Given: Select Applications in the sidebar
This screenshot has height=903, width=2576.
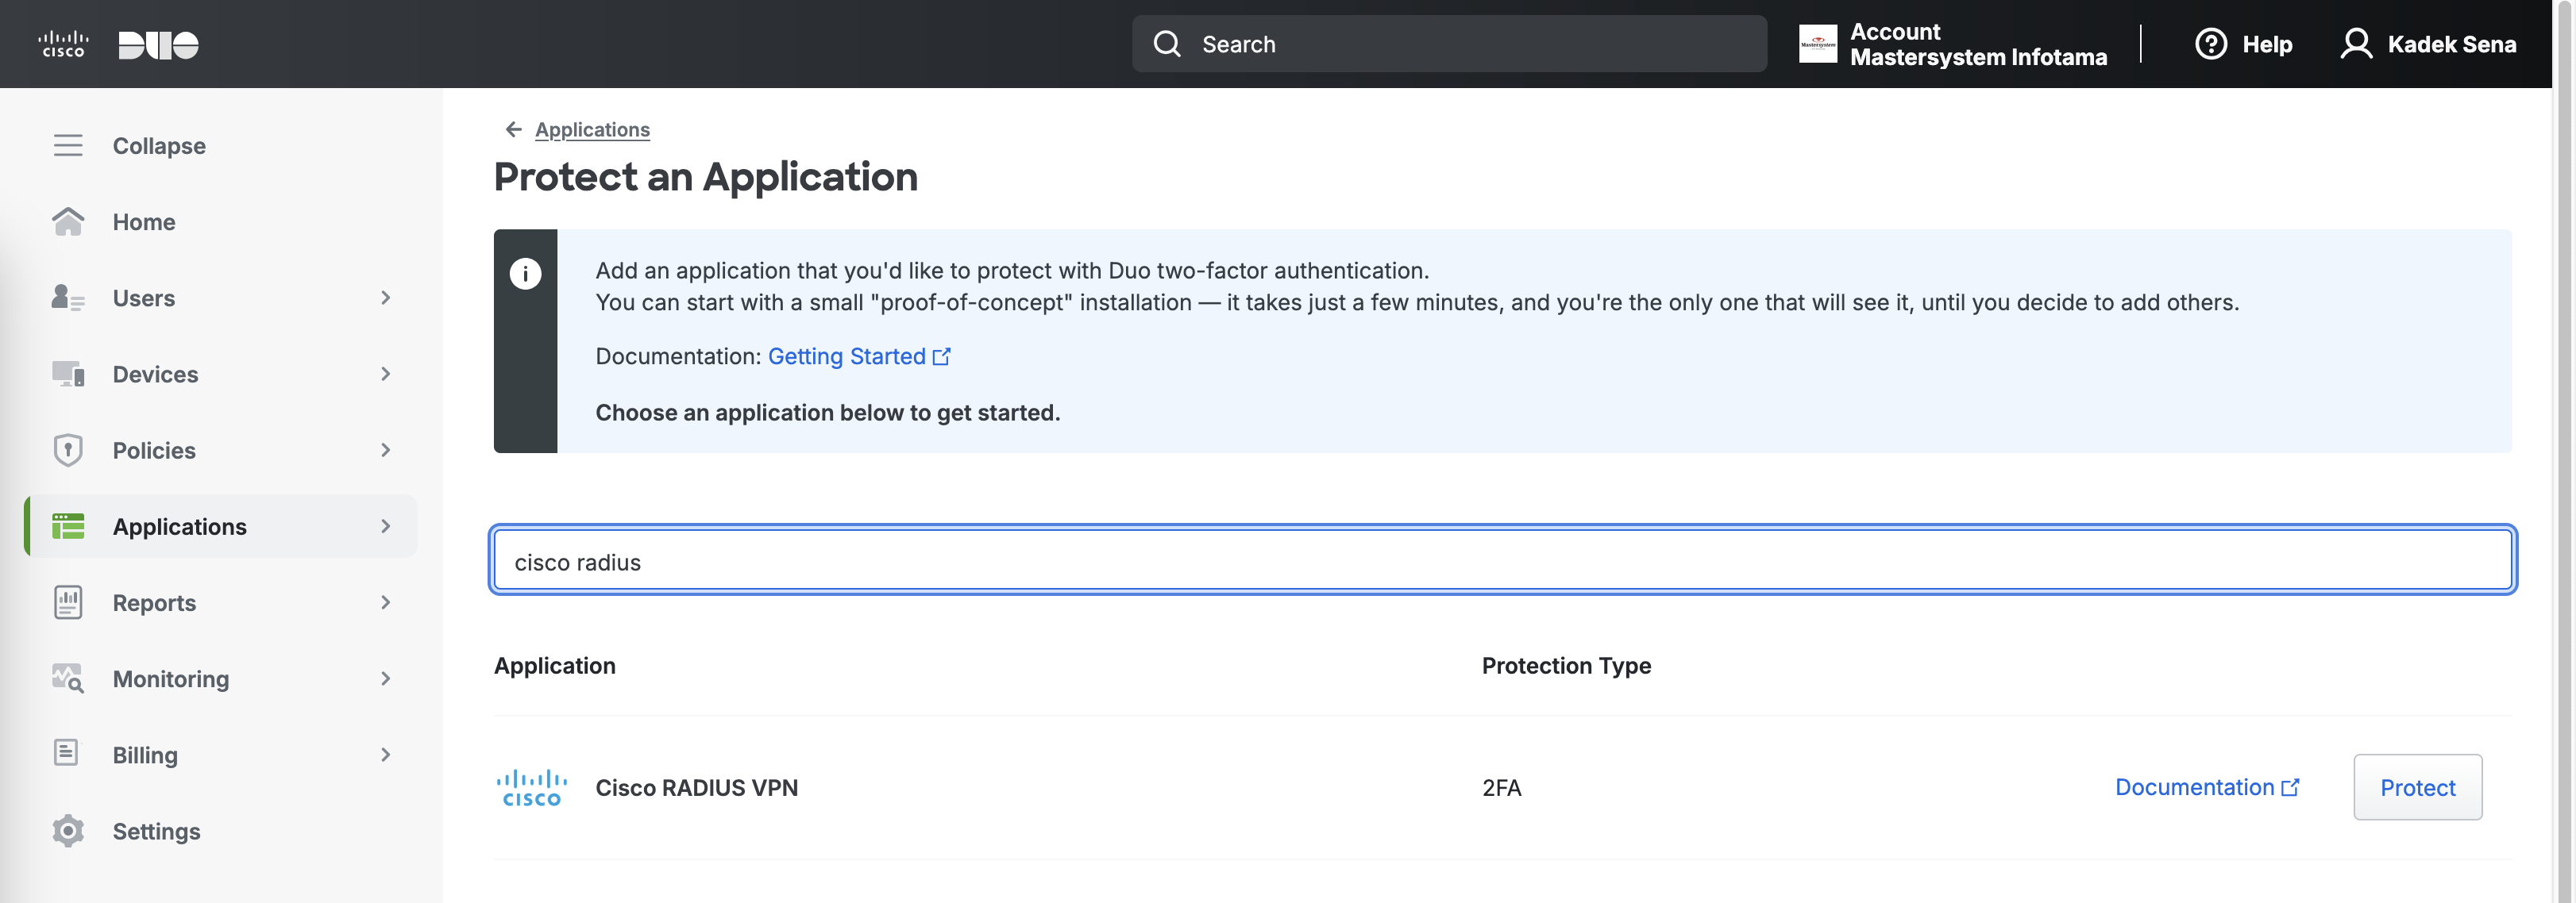Looking at the screenshot, I should pos(179,526).
